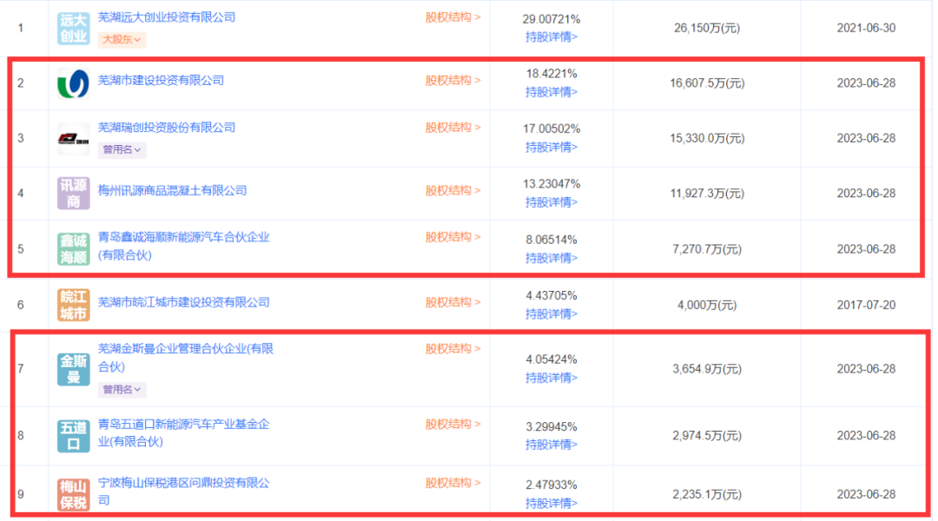Open 梅州讯源商品混凝土有限公司 company link

click(x=172, y=190)
